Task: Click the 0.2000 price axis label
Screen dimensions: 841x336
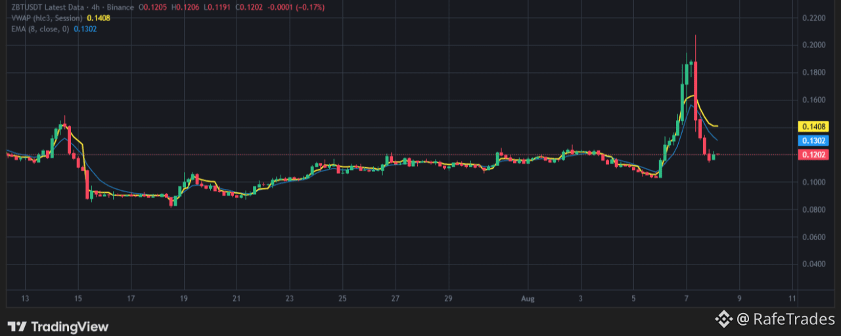Action: (813, 45)
